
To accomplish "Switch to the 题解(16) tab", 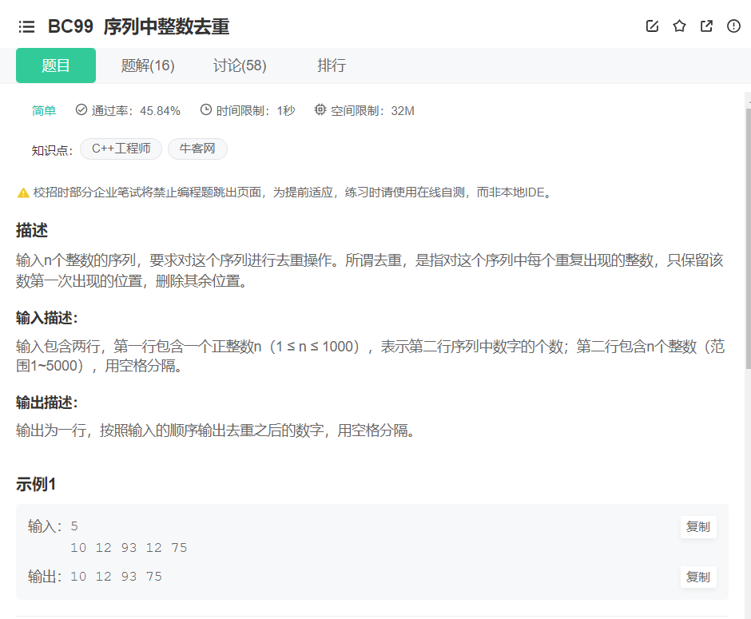I will [147, 65].
